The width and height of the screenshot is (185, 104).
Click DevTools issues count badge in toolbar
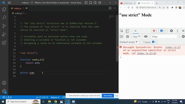click(x=162, y=31)
